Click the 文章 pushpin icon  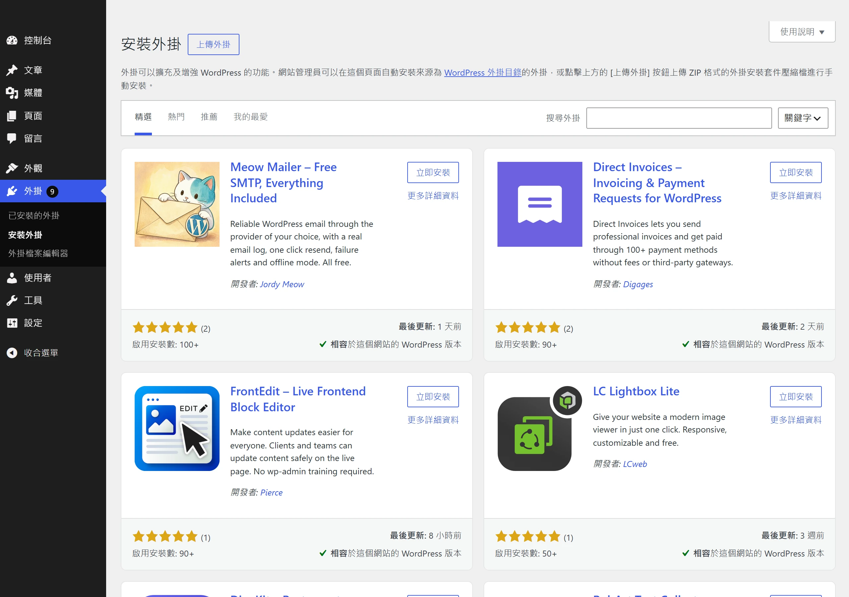[12, 70]
